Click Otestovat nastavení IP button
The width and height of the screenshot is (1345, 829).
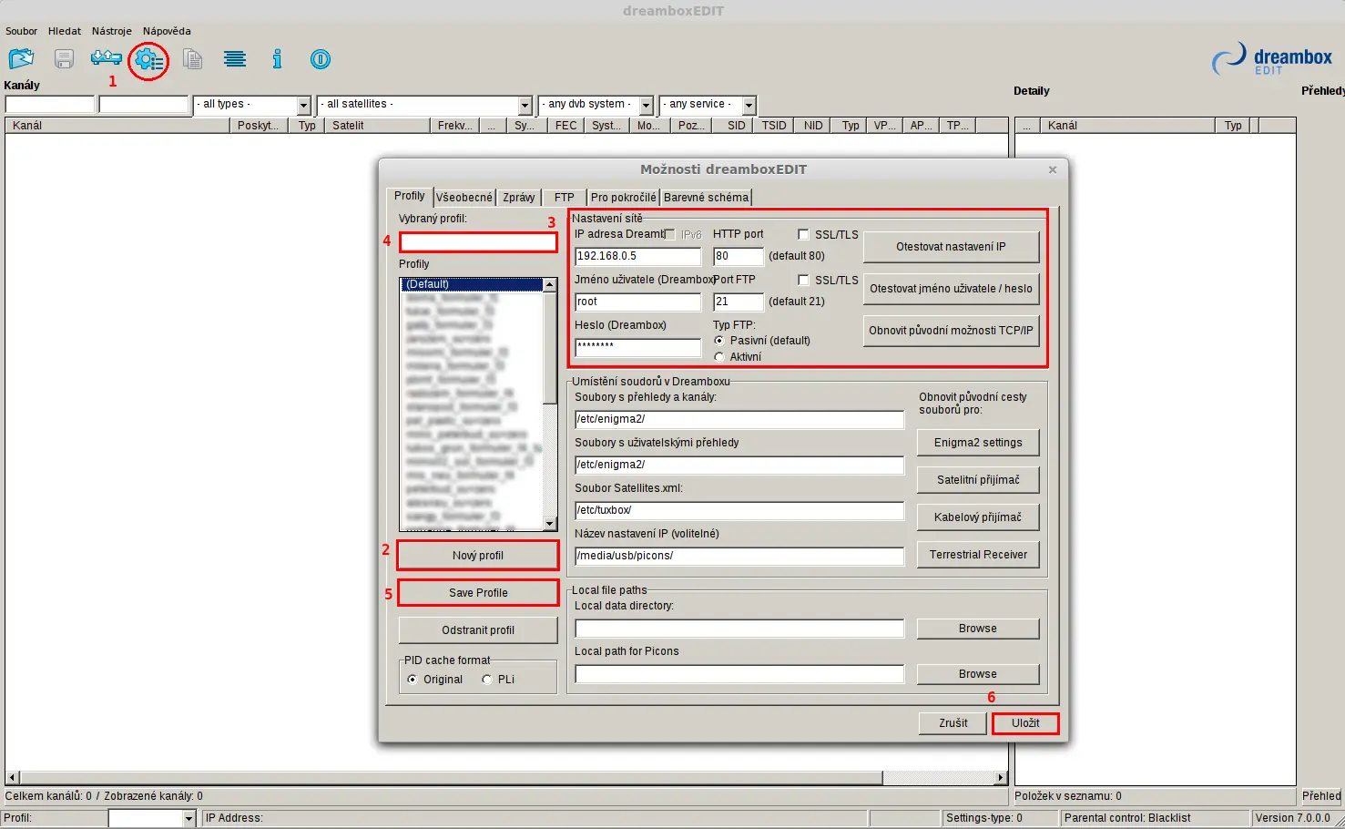pyautogui.click(x=951, y=247)
